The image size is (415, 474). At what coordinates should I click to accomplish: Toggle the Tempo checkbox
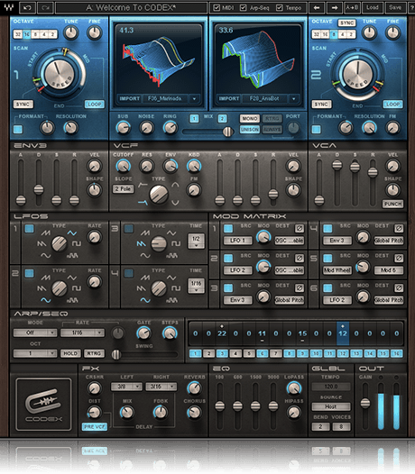(x=280, y=8)
